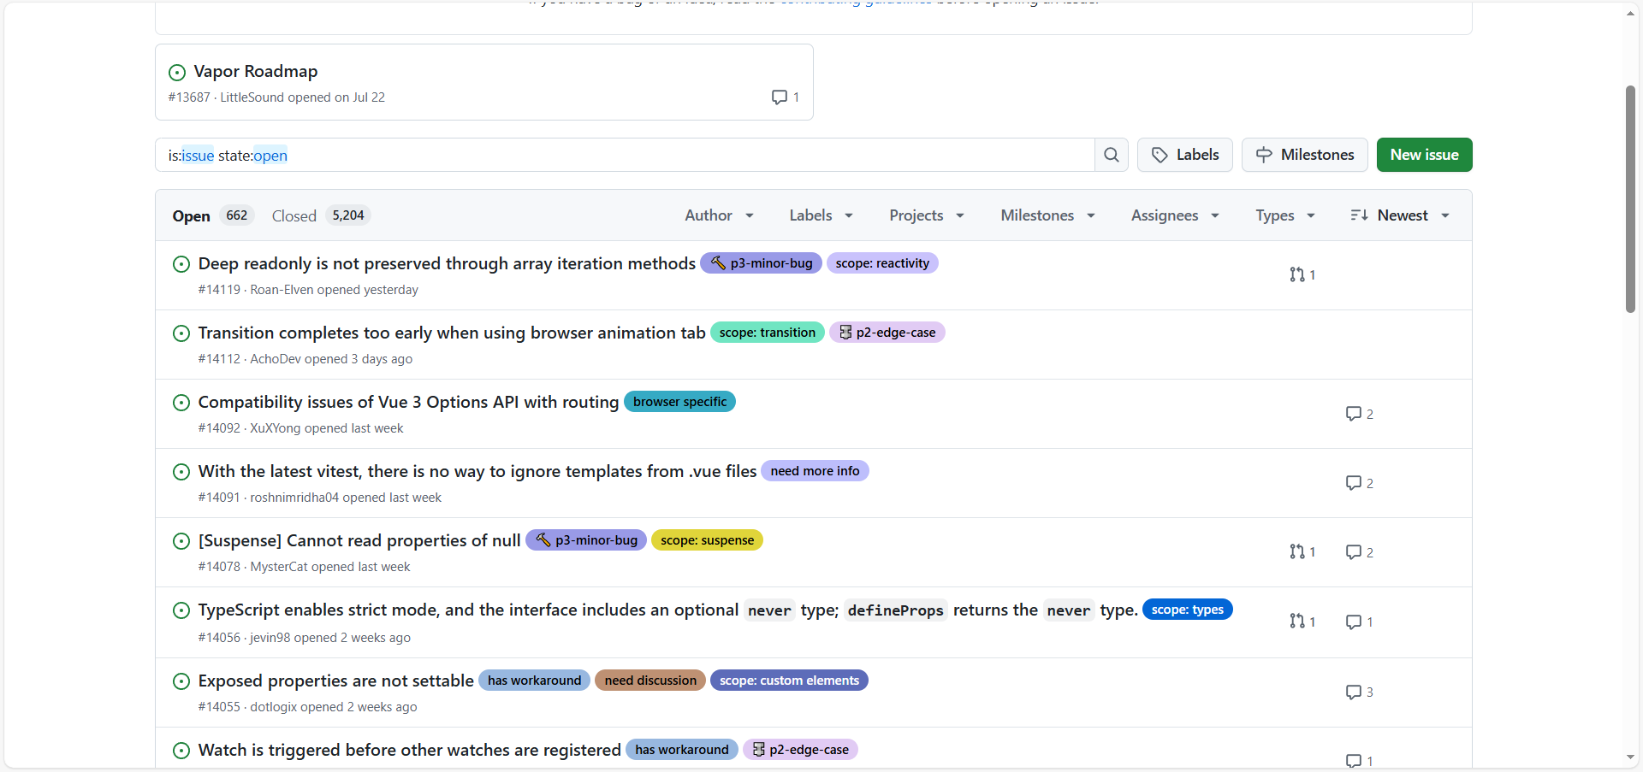This screenshot has height=772, width=1643.
Task: Click comments icon on vitest templates issue
Action: click(x=1353, y=483)
